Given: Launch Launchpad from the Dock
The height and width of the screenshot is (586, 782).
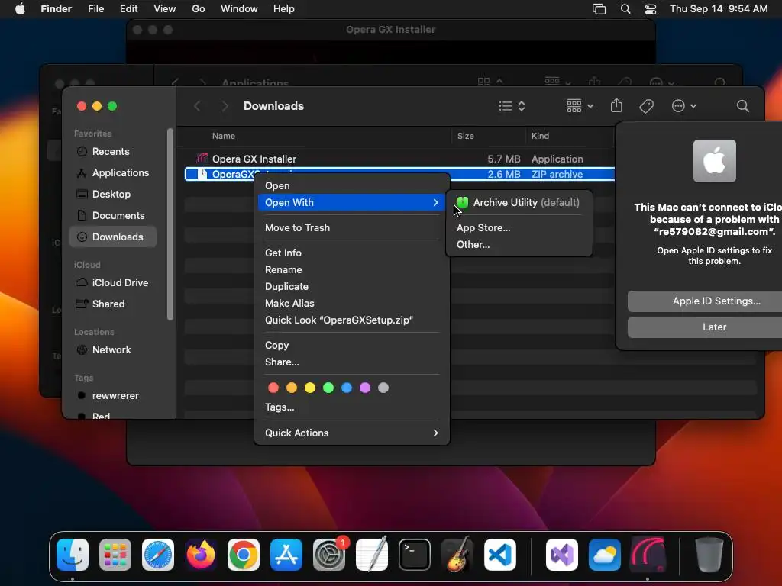Looking at the screenshot, I should pyautogui.click(x=115, y=555).
